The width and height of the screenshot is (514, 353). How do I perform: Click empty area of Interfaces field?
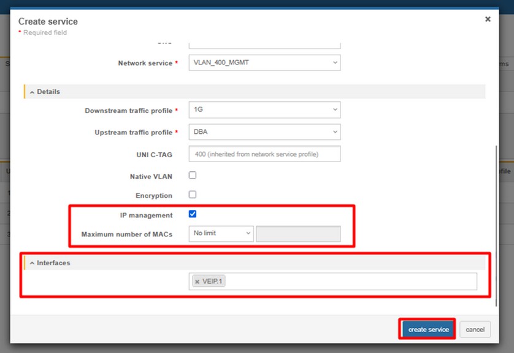point(350,282)
